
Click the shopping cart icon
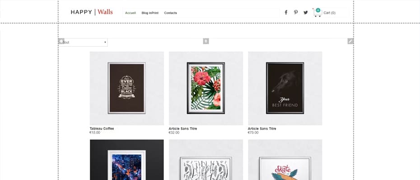coord(317,13)
